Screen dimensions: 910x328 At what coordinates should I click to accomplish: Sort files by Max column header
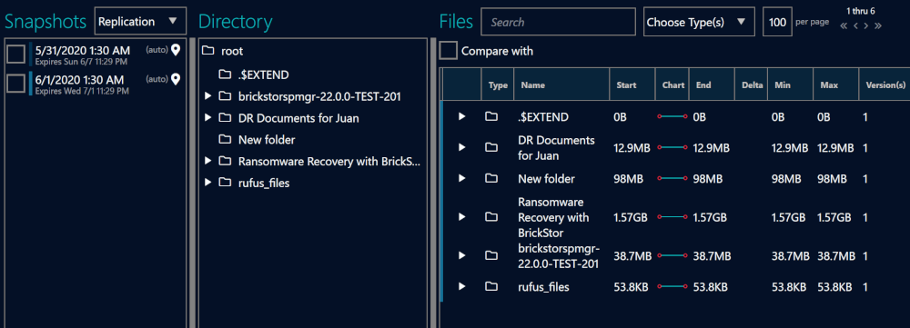point(835,85)
